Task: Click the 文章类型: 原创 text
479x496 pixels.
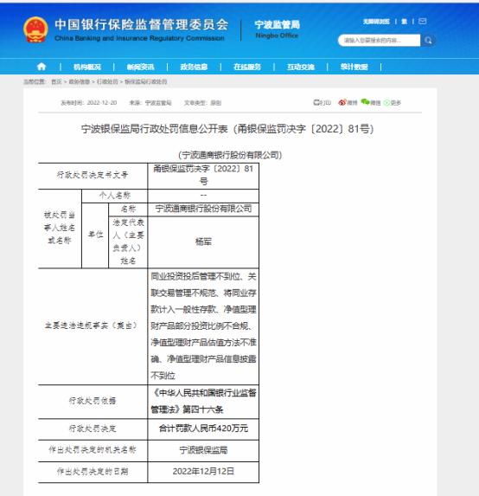Action: [203, 103]
